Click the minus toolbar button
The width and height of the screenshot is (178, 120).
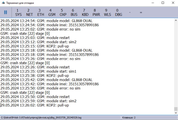[130, 12]
